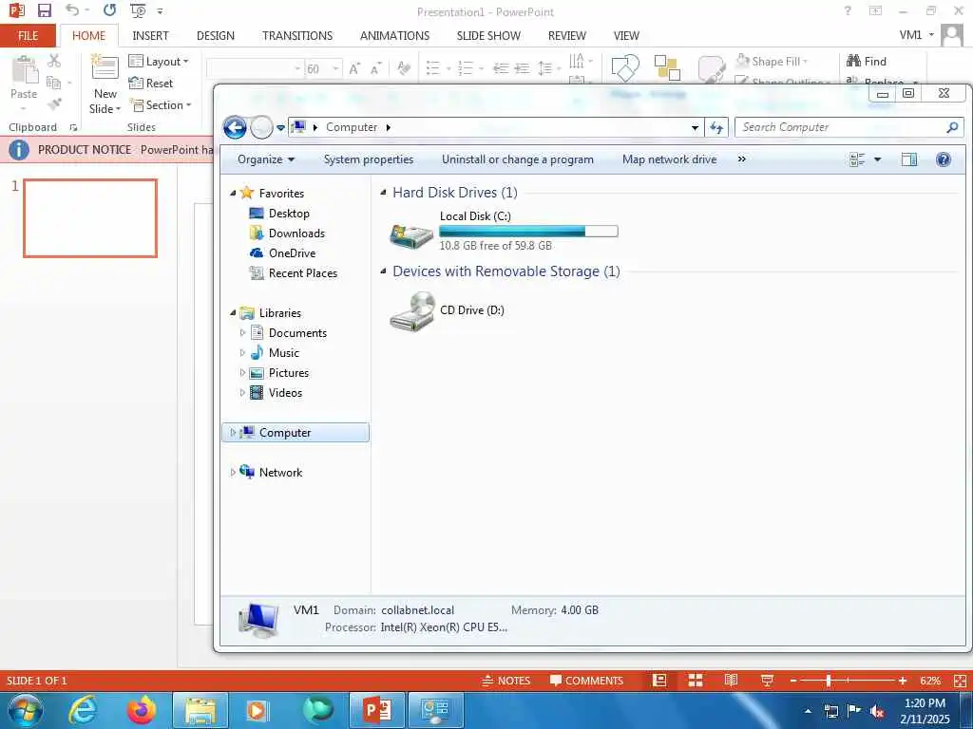Viewport: 973px width, 729px height.
Task: Switch to INSERT ribbon tab
Action: (150, 36)
